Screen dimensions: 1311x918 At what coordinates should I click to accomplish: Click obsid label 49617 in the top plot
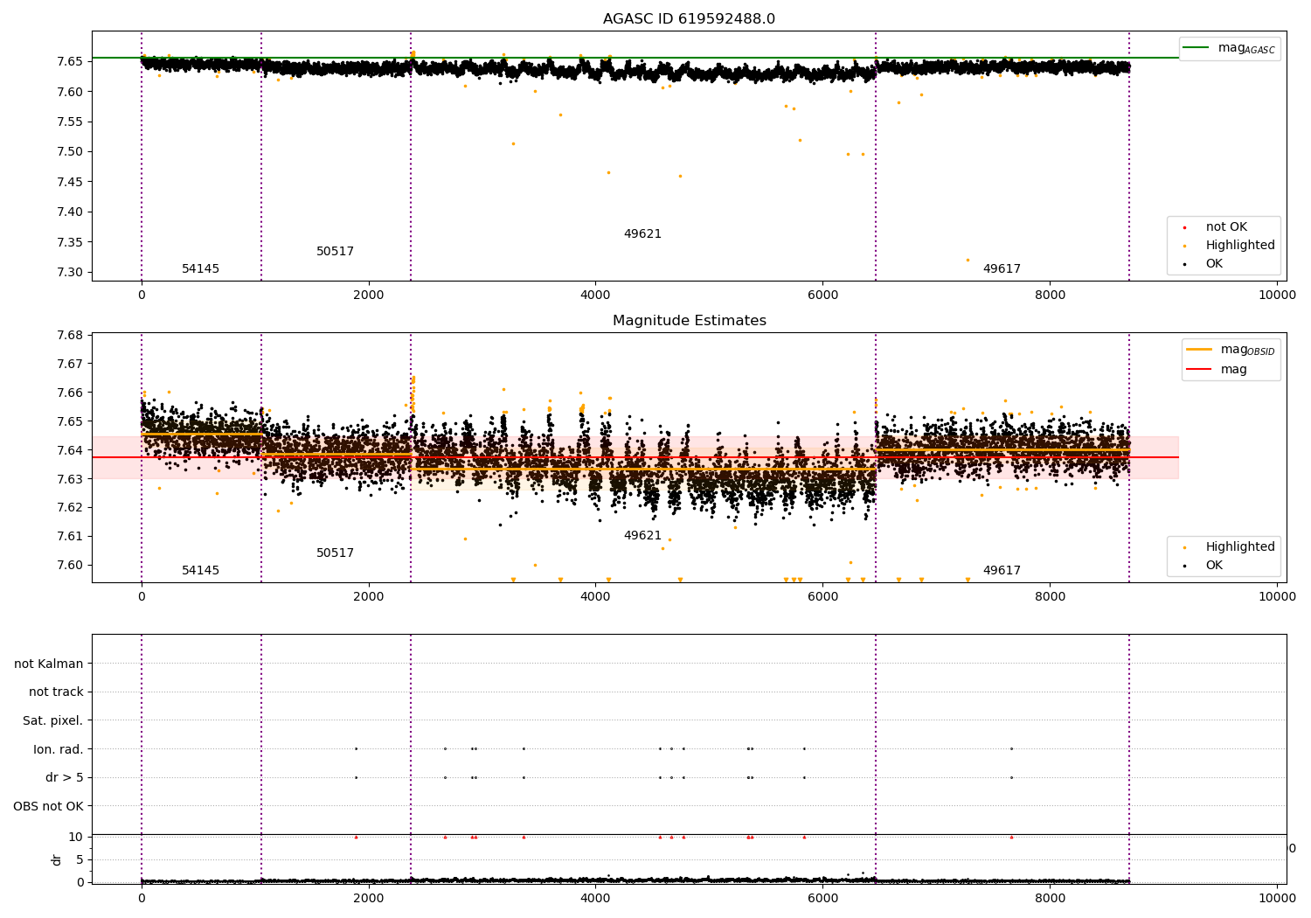click(1002, 269)
